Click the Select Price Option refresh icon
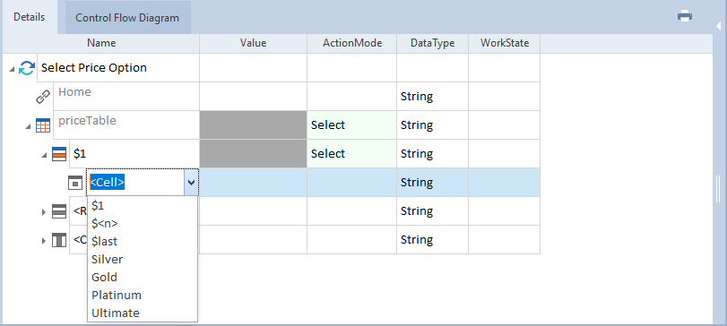This screenshot has width=727, height=326. pos(27,68)
